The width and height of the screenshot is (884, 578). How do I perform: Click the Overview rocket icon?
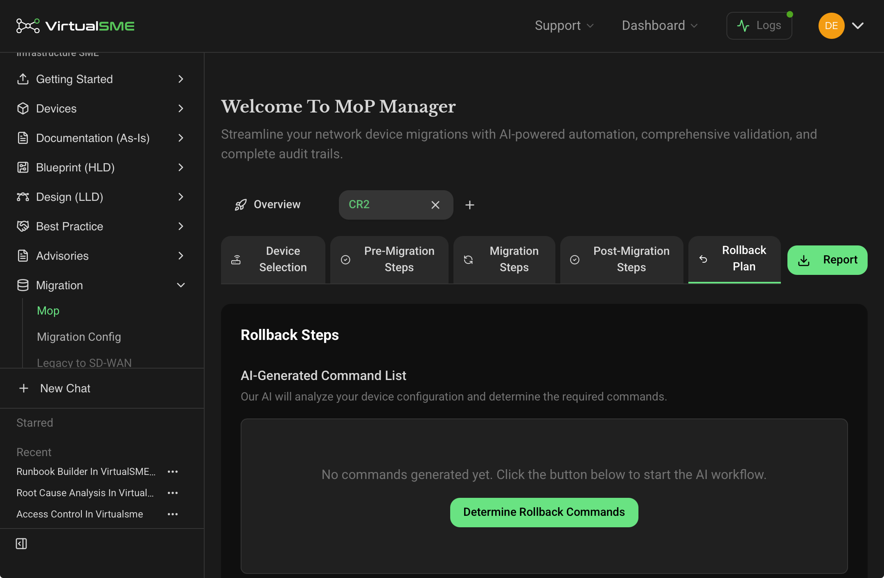coord(241,205)
